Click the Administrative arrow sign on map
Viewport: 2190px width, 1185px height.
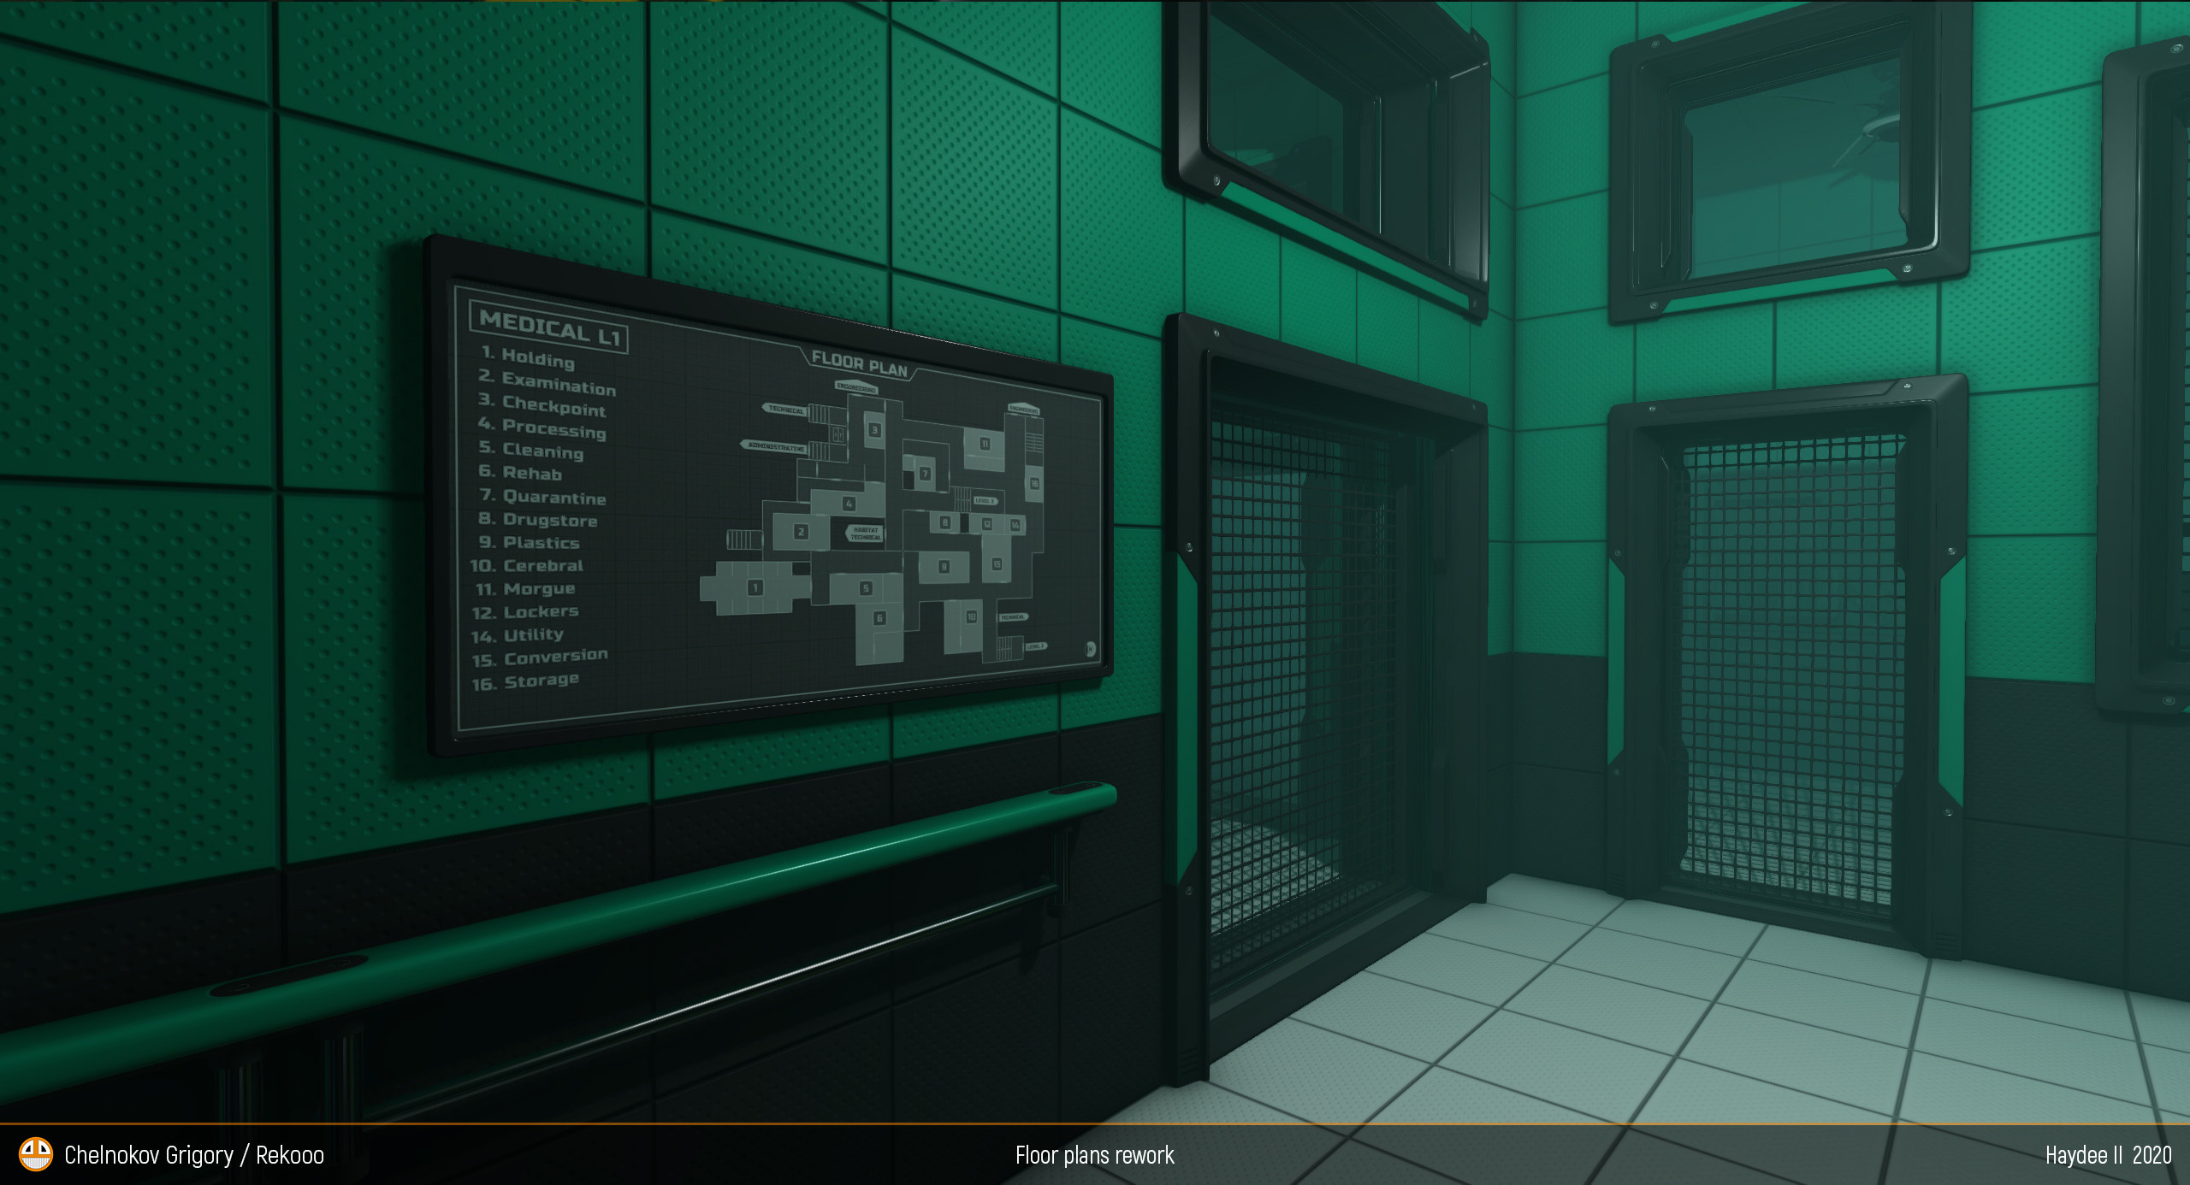point(775,446)
